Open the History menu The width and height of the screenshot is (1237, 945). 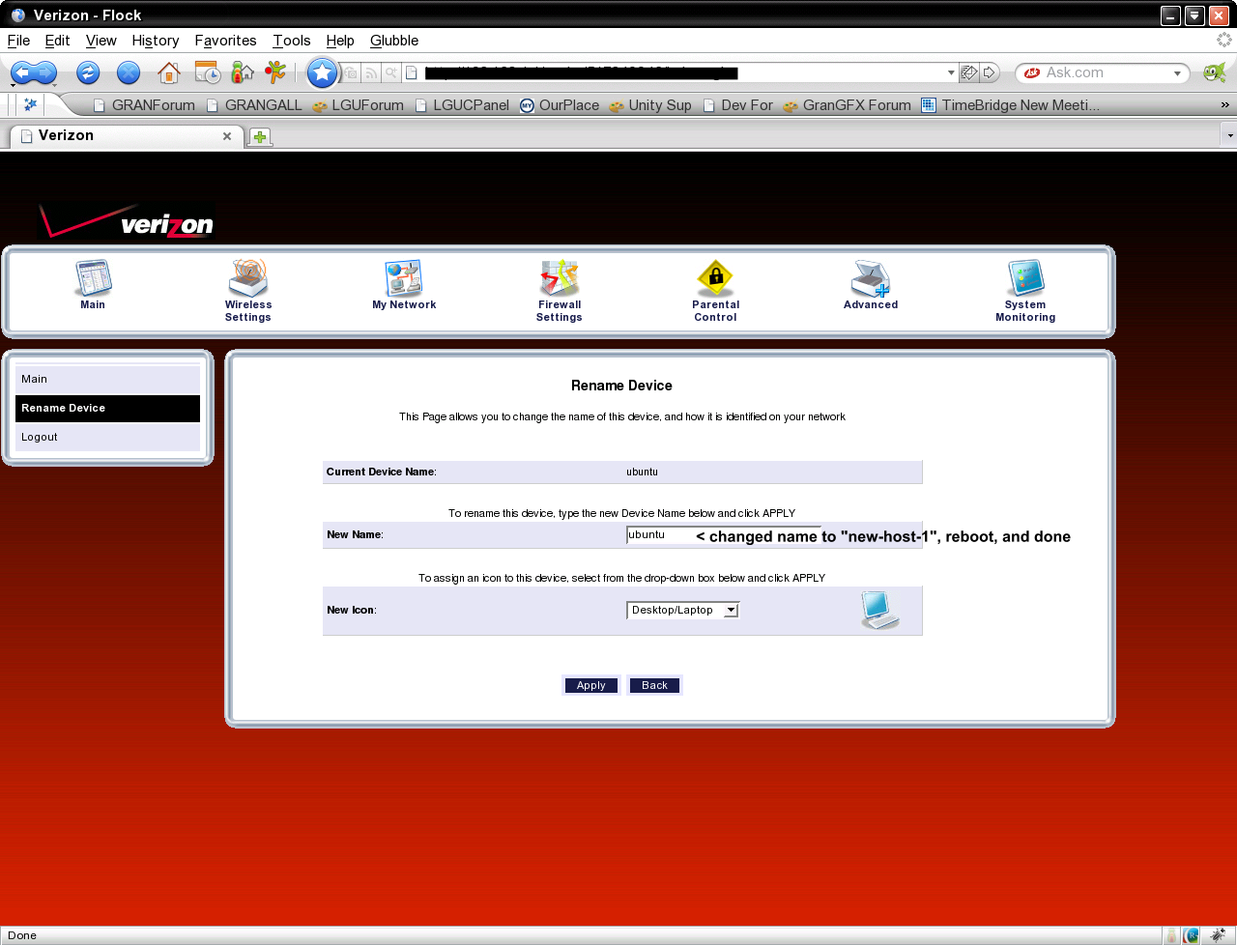[x=155, y=41]
